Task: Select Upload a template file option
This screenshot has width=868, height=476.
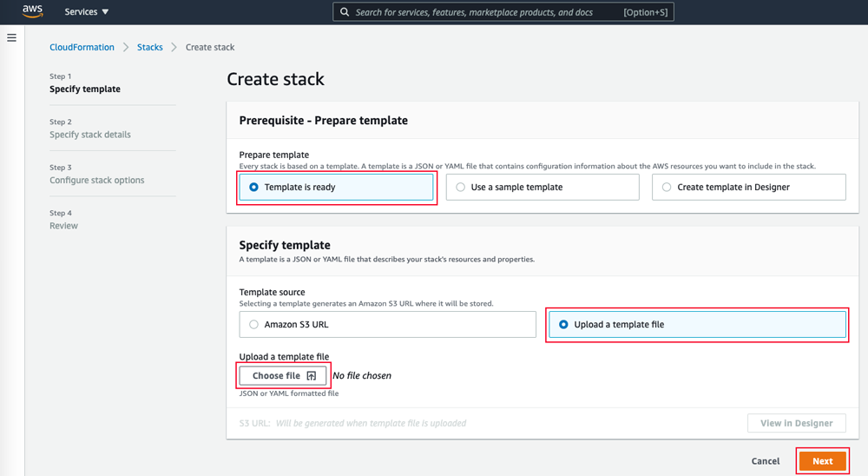Action: [698, 324]
